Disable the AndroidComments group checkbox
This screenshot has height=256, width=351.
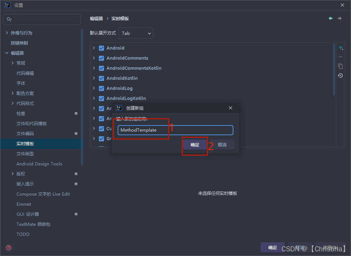[101, 58]
